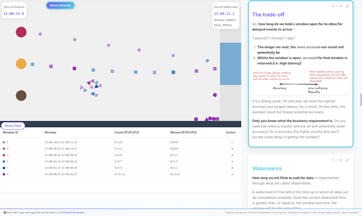Click the brown producer circle

(x=21, y=96)
